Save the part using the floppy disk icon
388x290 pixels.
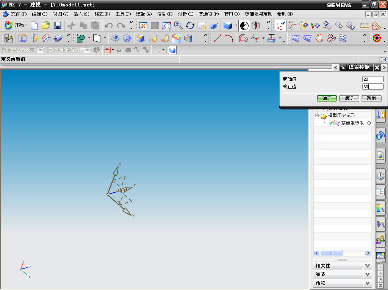tap(58, 25)
